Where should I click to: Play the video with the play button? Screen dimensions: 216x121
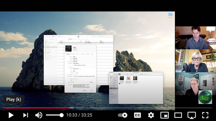point(11,115)
